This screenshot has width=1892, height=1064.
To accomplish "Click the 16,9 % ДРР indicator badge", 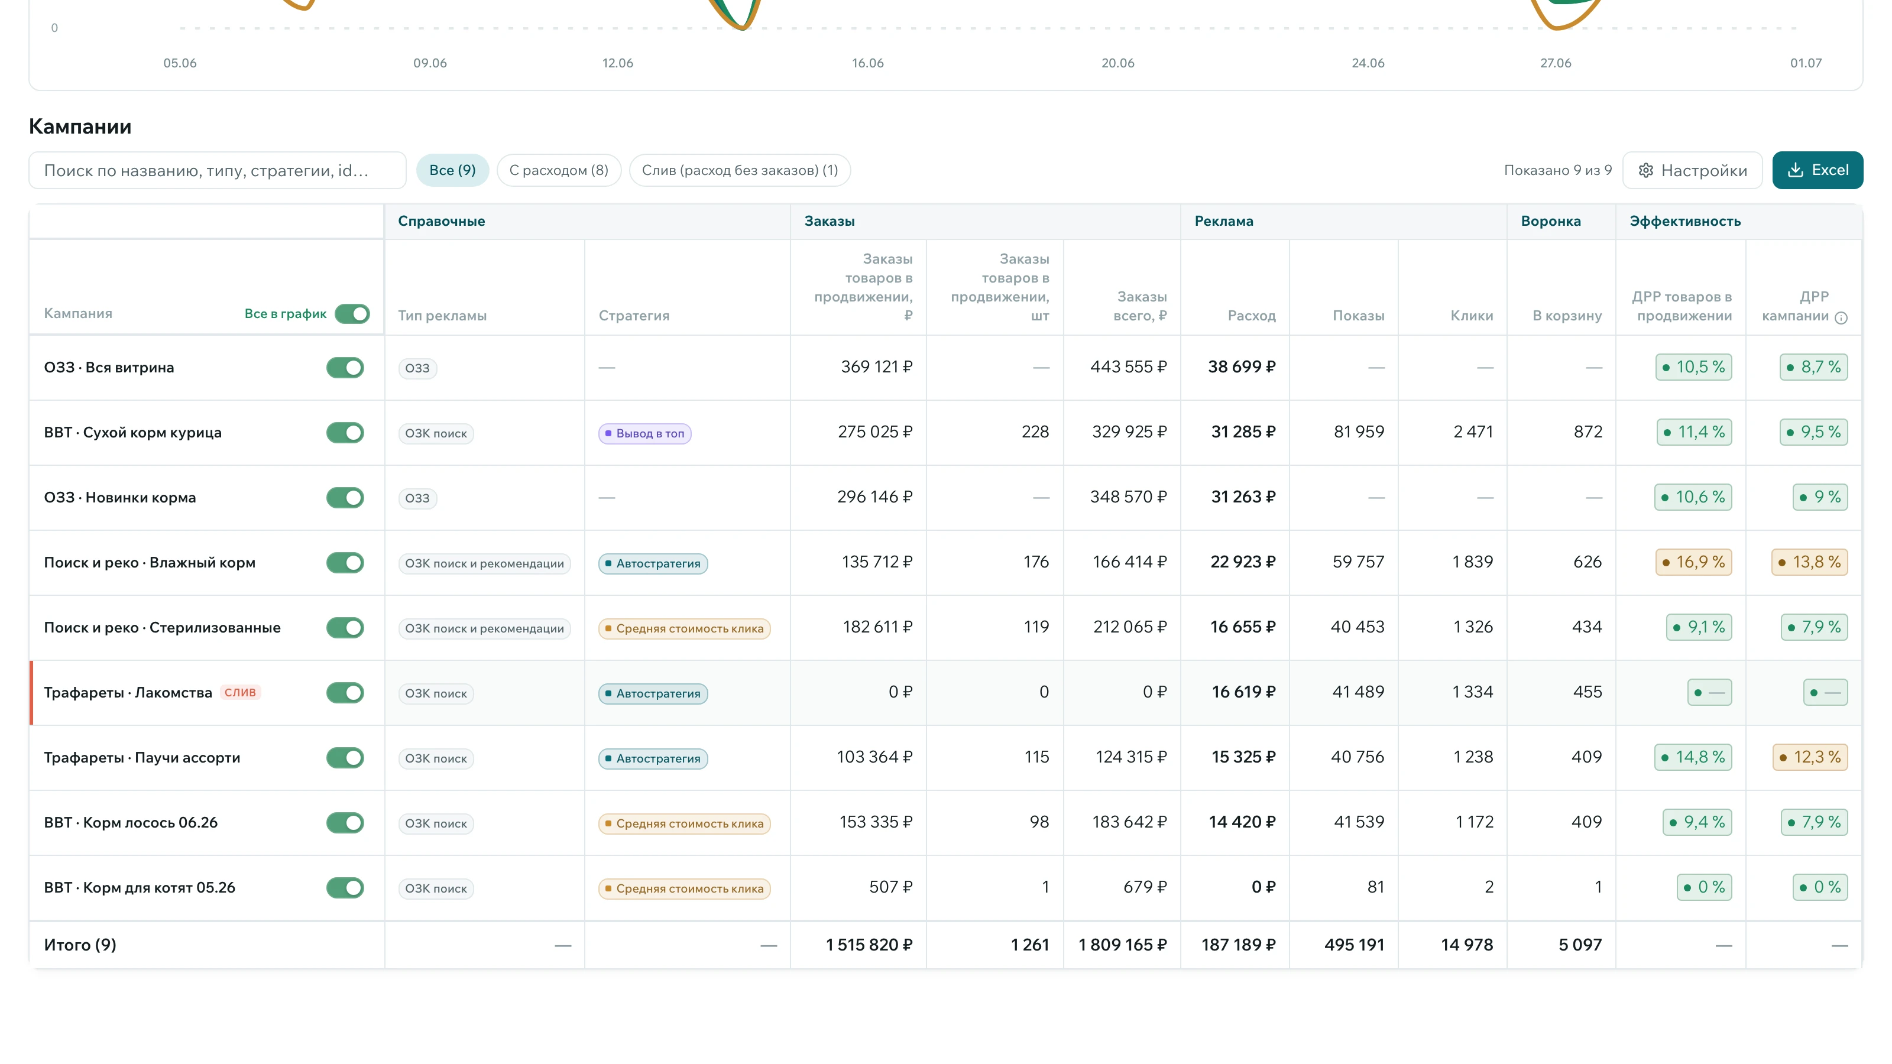I will pos(1694,563).
